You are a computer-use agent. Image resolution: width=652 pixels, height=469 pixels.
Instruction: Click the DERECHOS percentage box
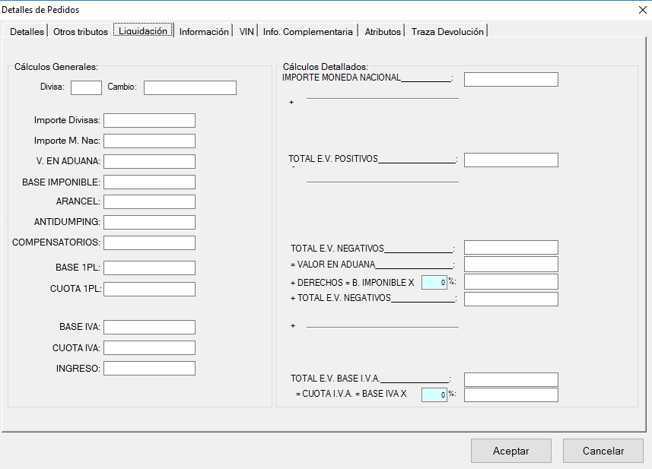point(434,282)
